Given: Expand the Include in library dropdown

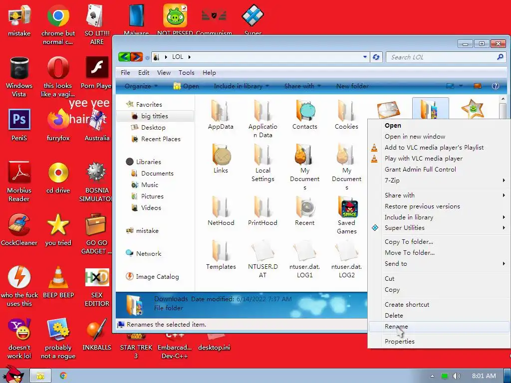Looking at the screenshot, I should click(241, 86).
